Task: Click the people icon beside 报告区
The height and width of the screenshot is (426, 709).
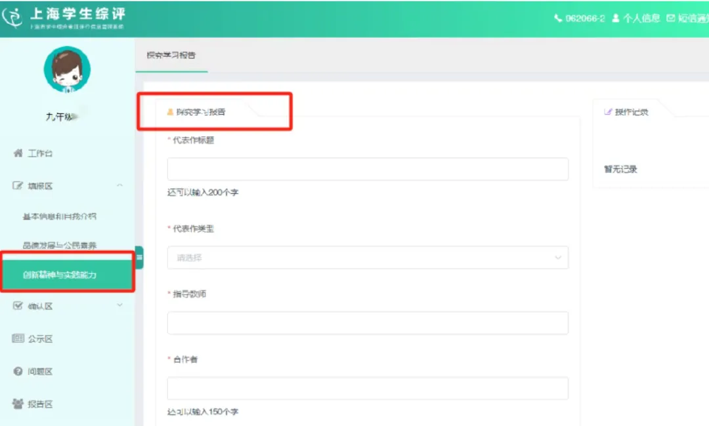Action: [18, 404]
